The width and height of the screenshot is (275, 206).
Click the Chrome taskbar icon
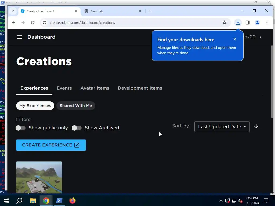[46, 201]
